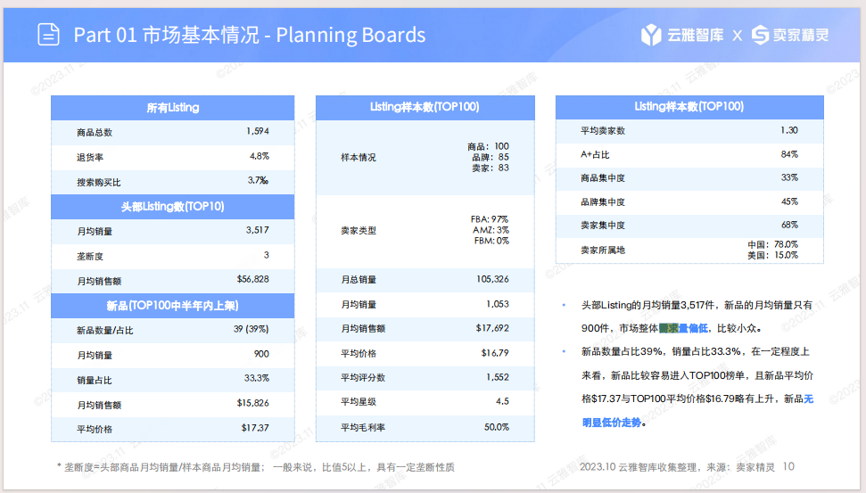
Task: Click the blue phrase '明显低价走势'
Action: coord(612,423)
